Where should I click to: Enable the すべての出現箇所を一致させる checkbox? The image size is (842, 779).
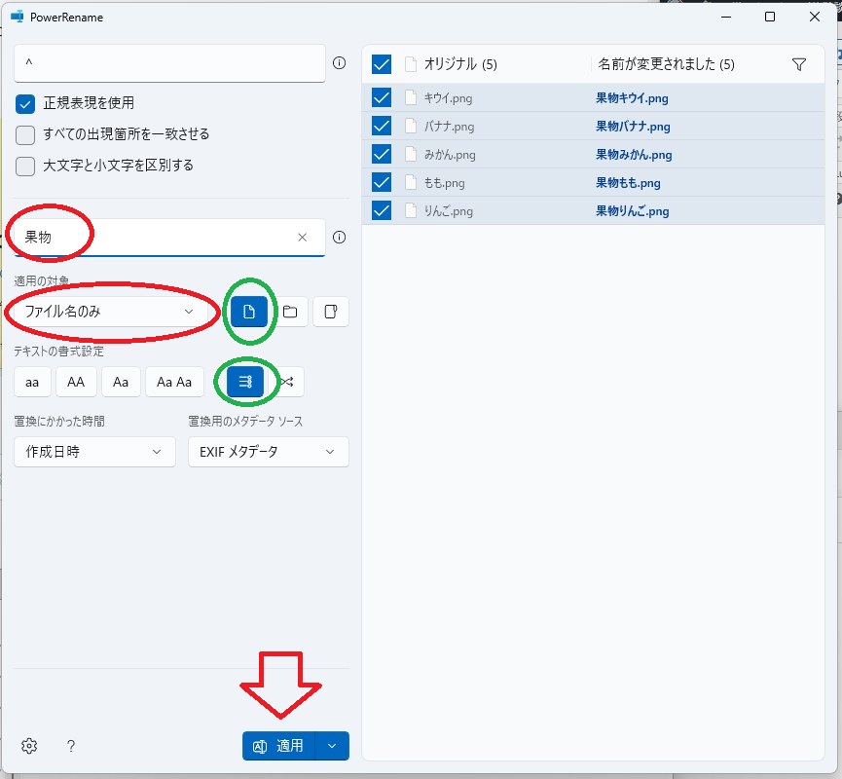pyautogui.click(x=25, y=134)
